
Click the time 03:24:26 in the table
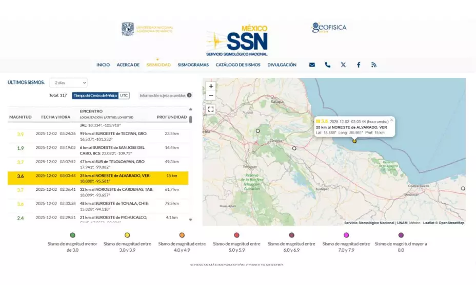pos(68,134)
